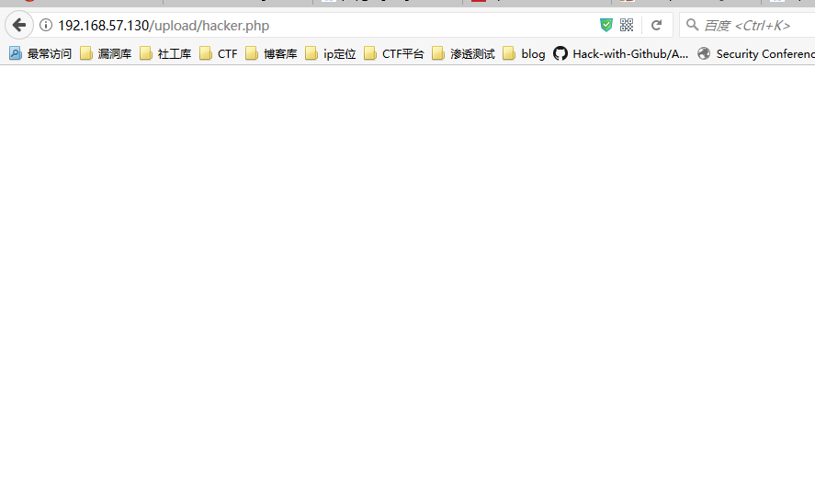Open the blog bookmark folder
This screenshot has height=479, width=815.
click(x=524, y=53)
